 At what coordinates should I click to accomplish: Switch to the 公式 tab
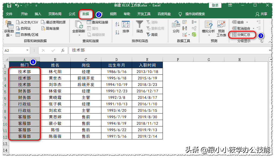point(72,14)
